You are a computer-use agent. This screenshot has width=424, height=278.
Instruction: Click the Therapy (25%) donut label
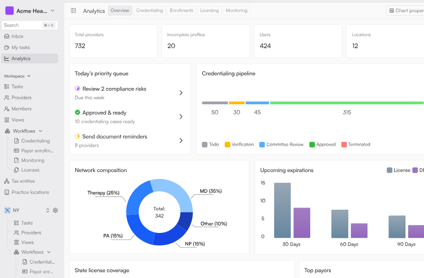coord(103,193)
